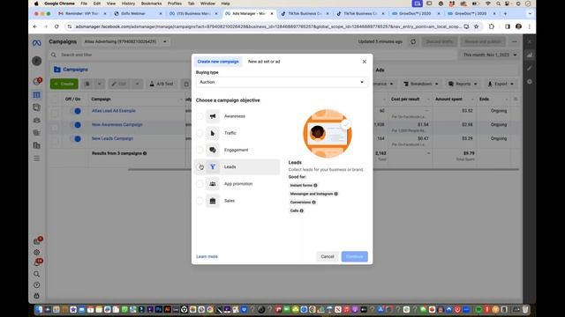This screenshot has width=565, height=317.
Task: Open the notifications bell icon in sidebar
Action: 37,262
